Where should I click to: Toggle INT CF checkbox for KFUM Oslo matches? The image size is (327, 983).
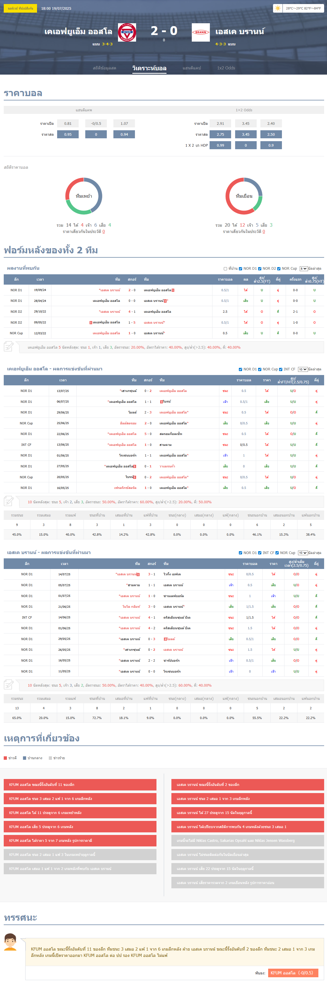(x=280, y=369)
